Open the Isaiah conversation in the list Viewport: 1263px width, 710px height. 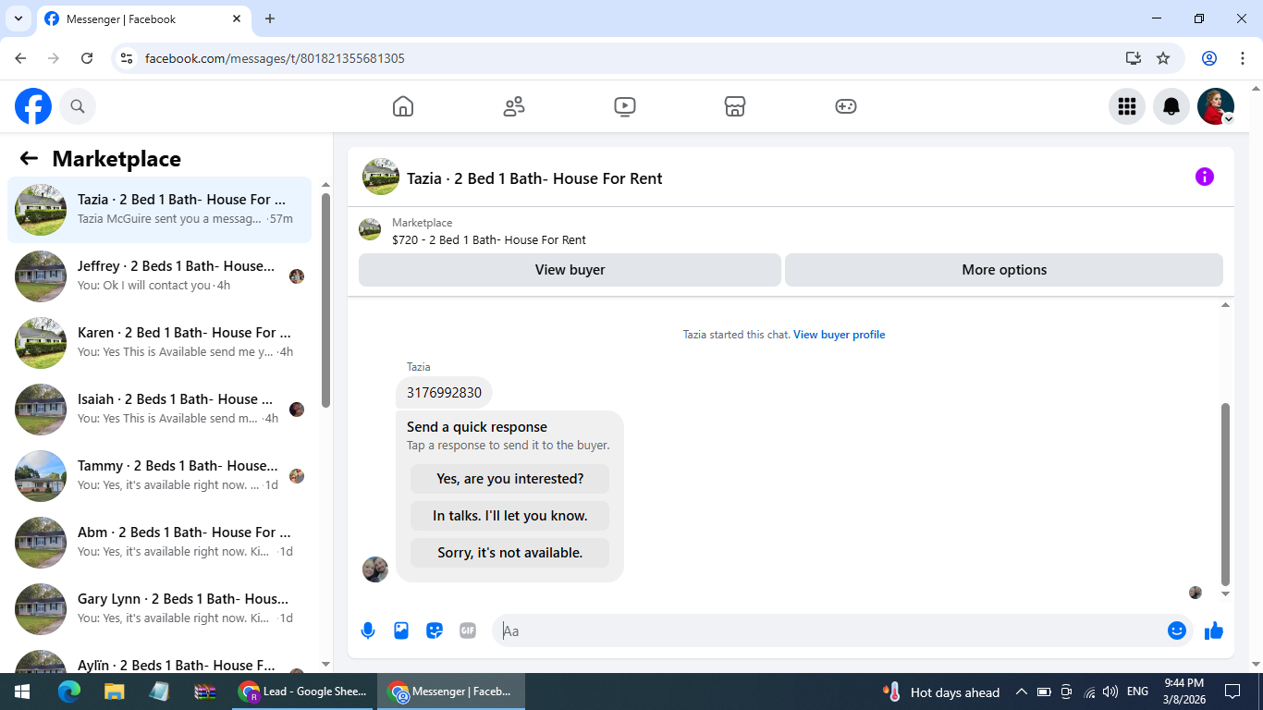click(x=160, y=410)
